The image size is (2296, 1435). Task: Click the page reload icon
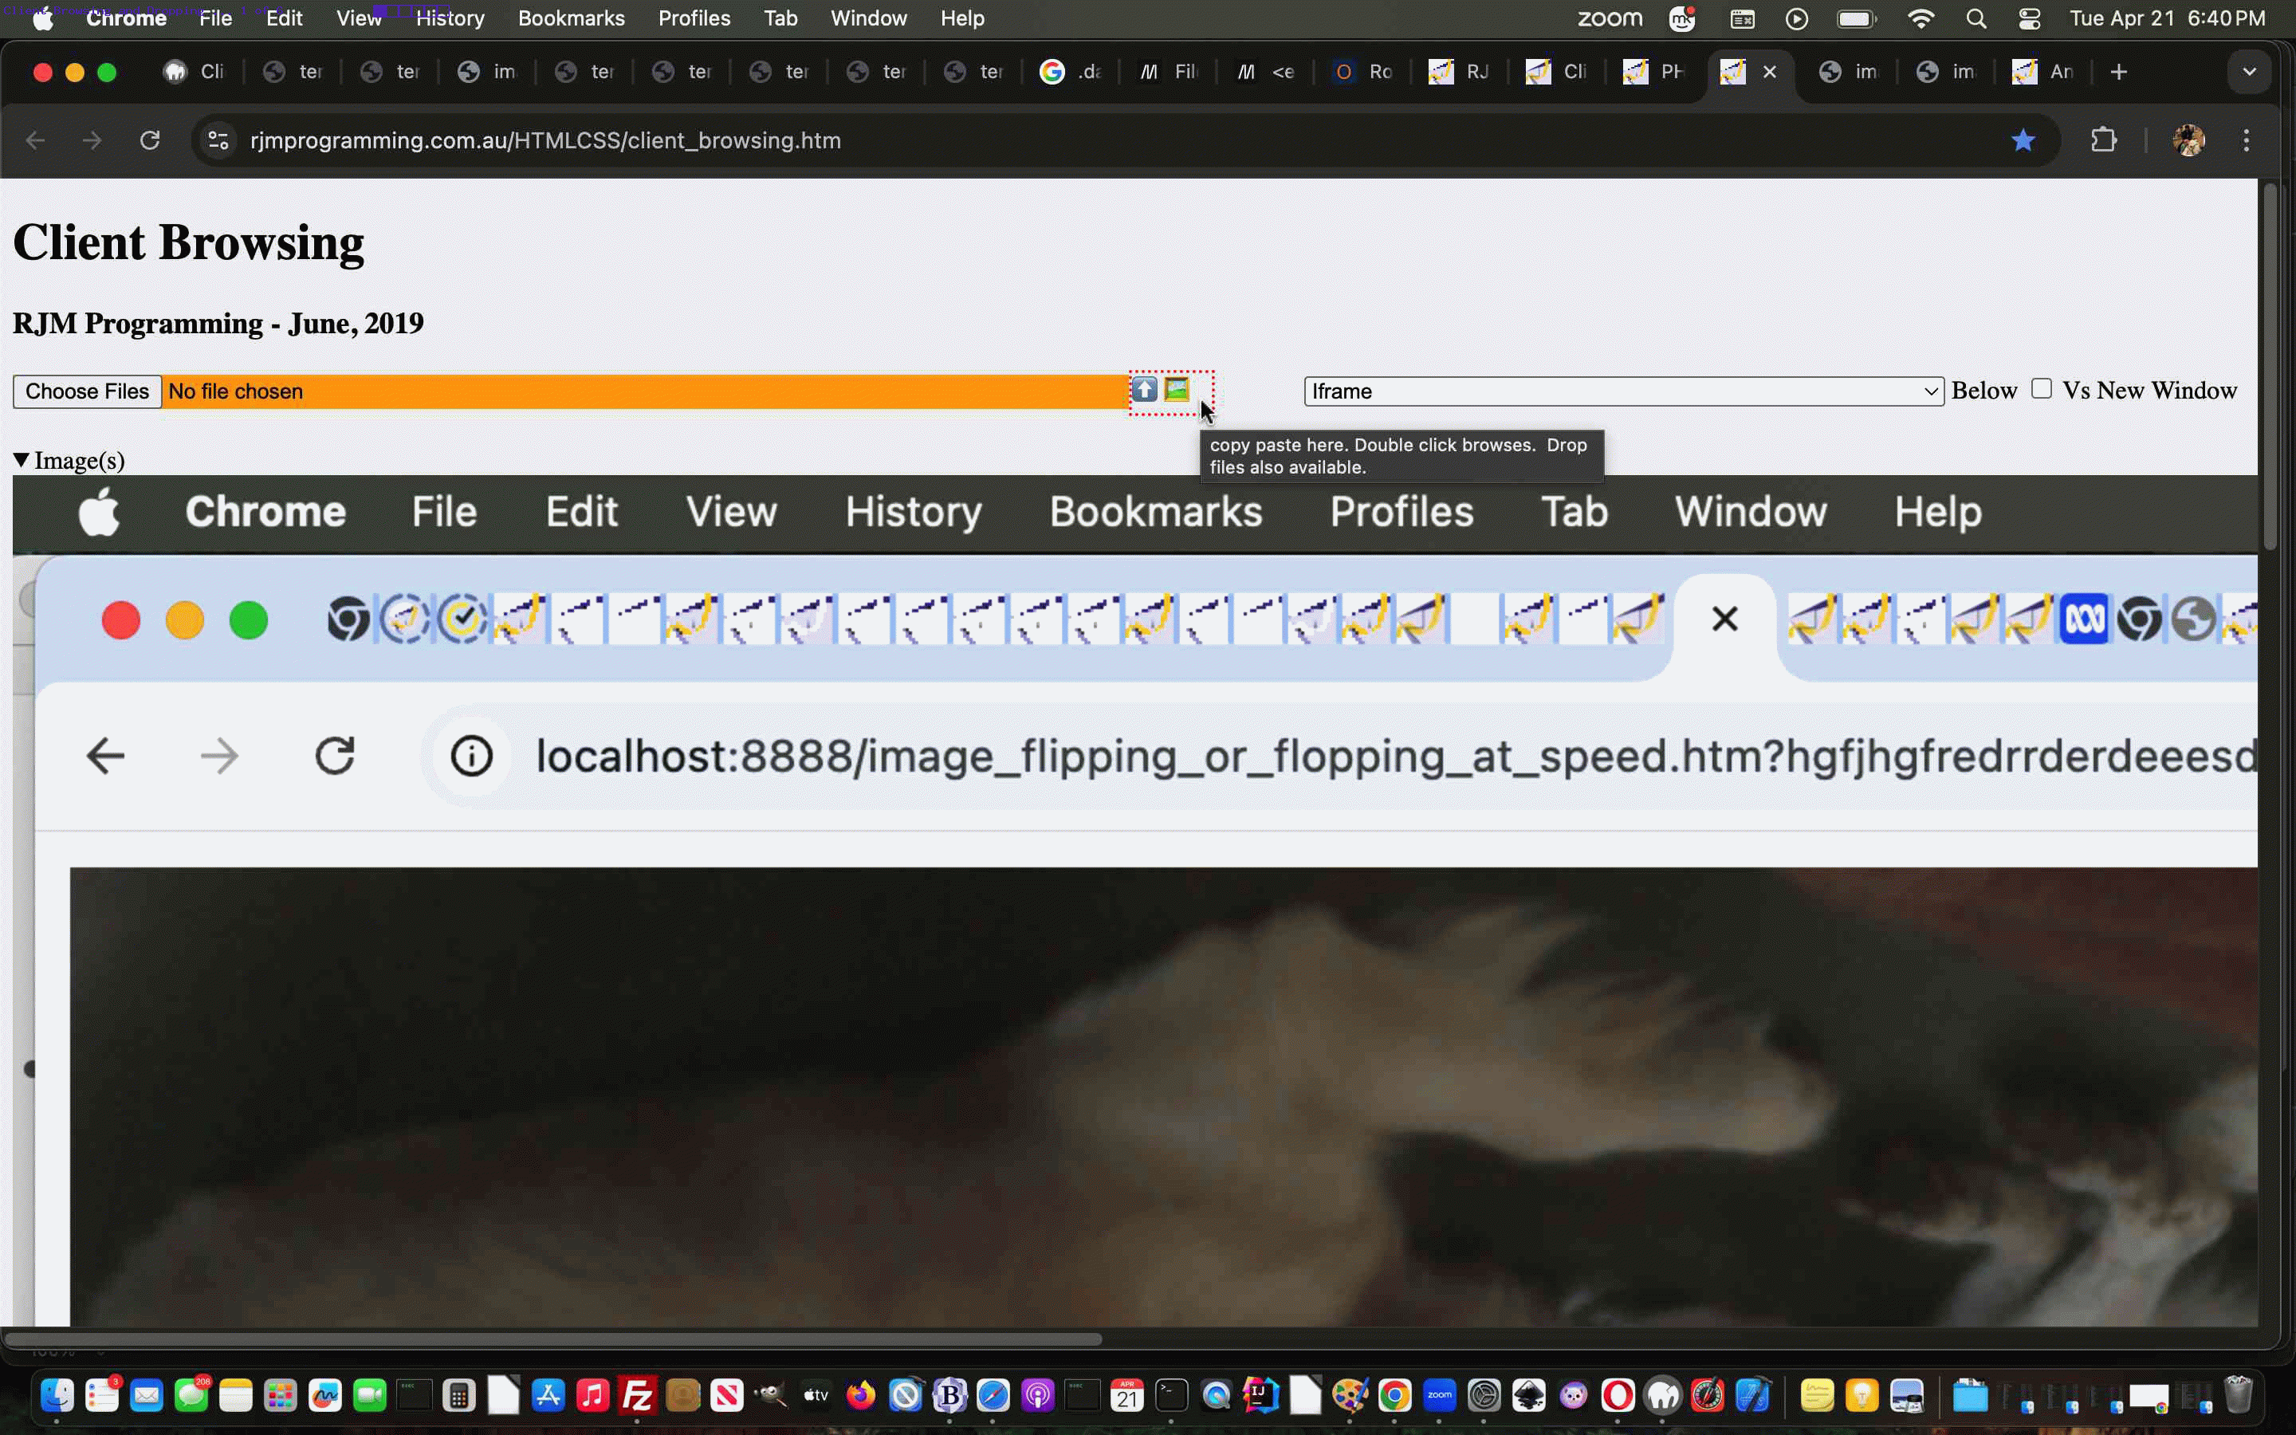[x=150, y=140]
